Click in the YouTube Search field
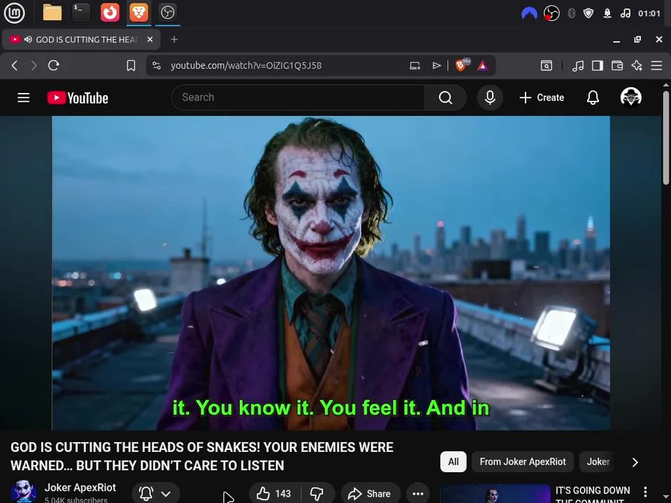This screenshot has height=503, width=671. click(298, 98)
